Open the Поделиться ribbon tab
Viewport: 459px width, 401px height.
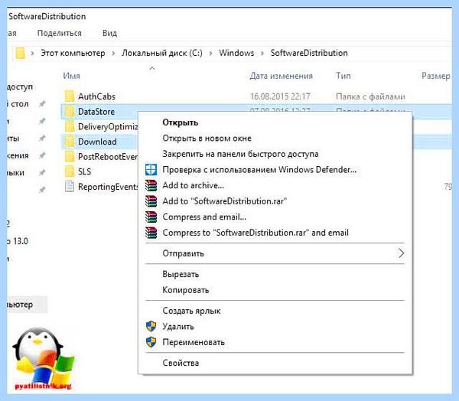click(60, 33)
